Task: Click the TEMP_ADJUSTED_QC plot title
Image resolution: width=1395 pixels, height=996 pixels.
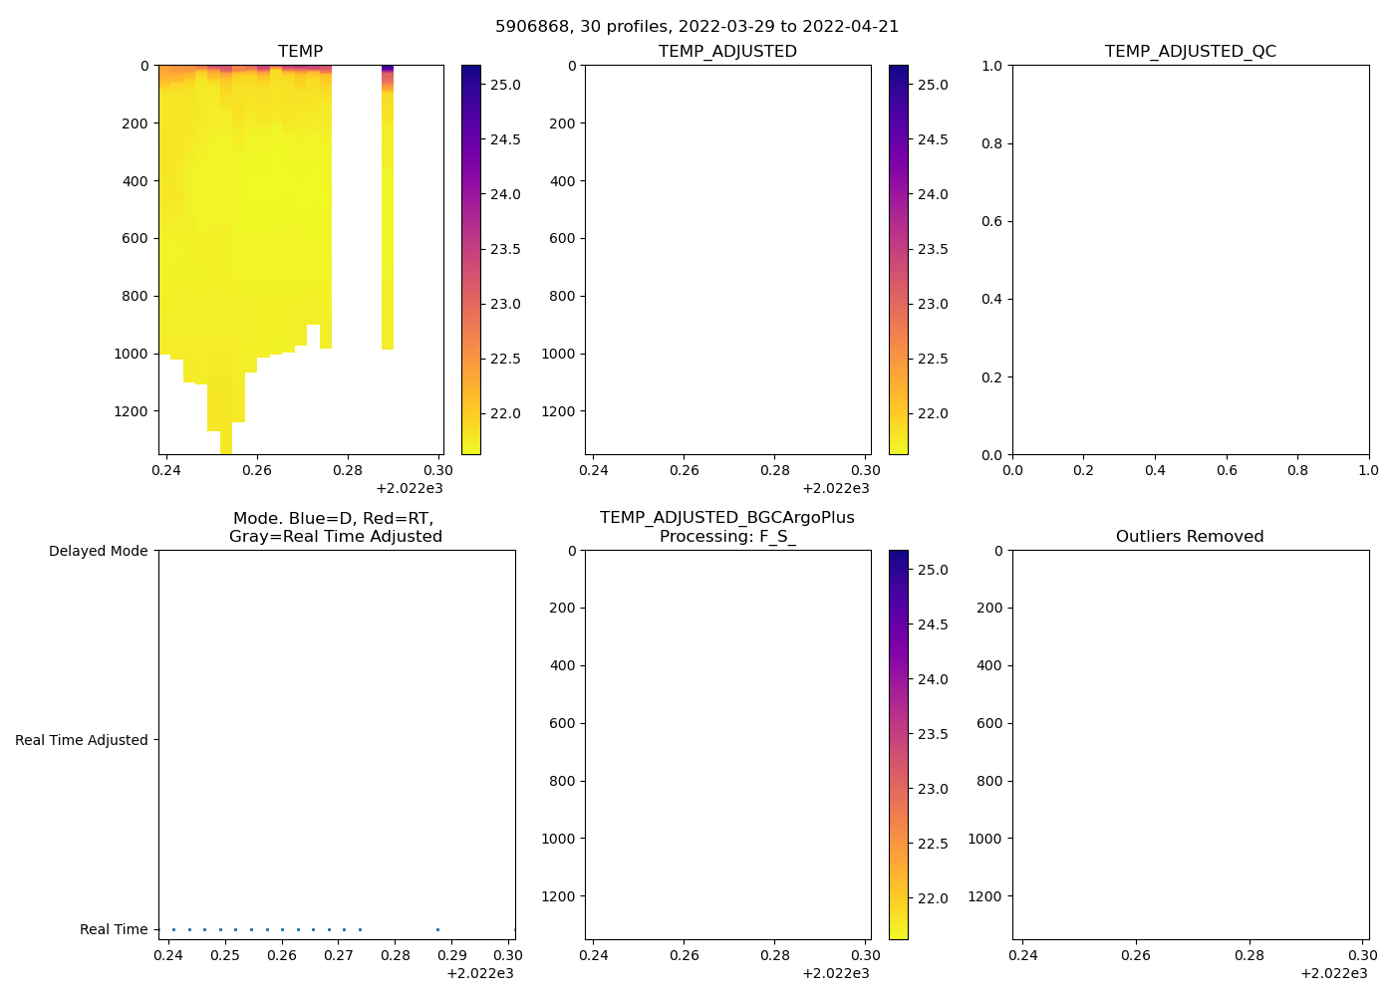Action: [1190, 52]
